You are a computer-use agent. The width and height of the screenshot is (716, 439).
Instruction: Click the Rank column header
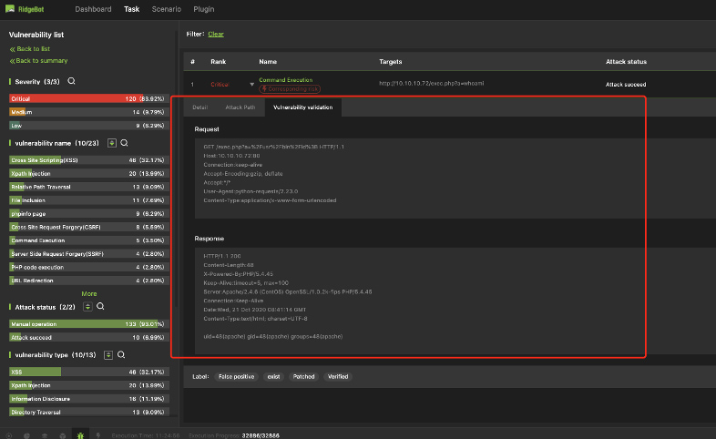coord(219,62)
